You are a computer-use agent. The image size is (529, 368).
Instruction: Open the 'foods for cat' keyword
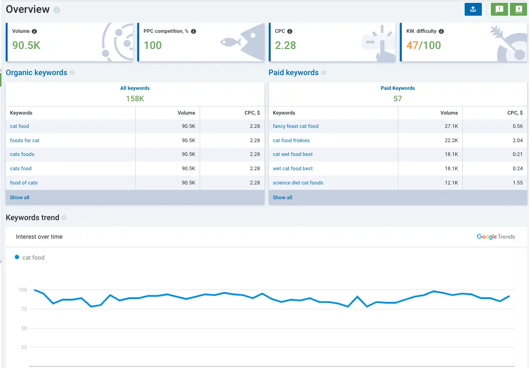[25, 140]
